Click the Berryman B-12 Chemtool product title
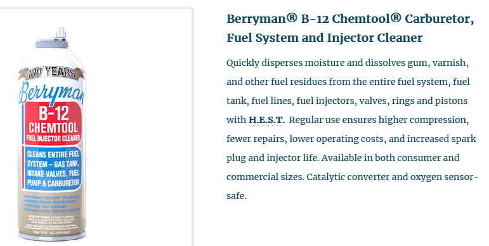The image size is (489, 246). (x=350, y=28)
